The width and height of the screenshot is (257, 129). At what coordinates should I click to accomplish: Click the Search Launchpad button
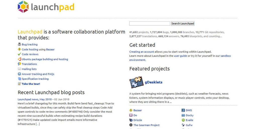[183, 24]
